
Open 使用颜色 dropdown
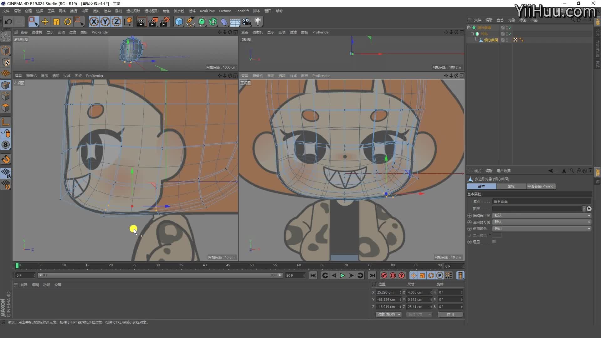(542, 228)
